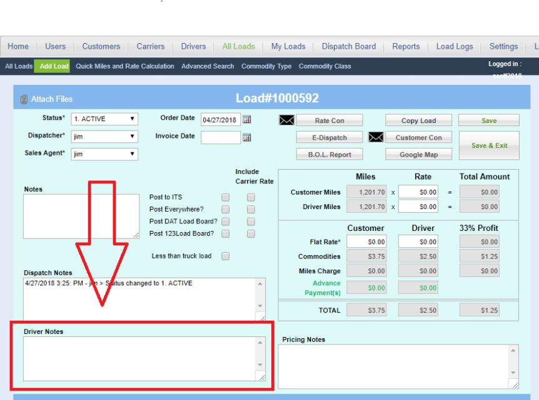Open the email icon beside Rate Con
539x400 pixels.
coord(286,120)
